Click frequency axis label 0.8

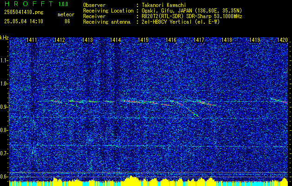[4, 130]
